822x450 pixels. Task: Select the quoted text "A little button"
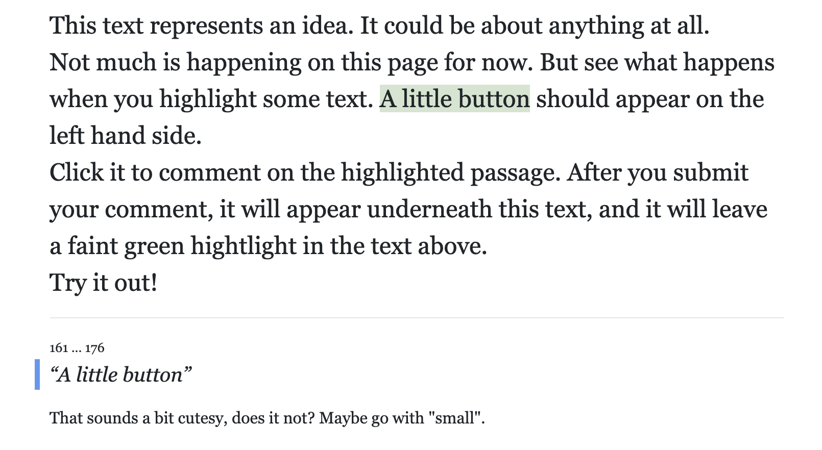pos(121,374)
